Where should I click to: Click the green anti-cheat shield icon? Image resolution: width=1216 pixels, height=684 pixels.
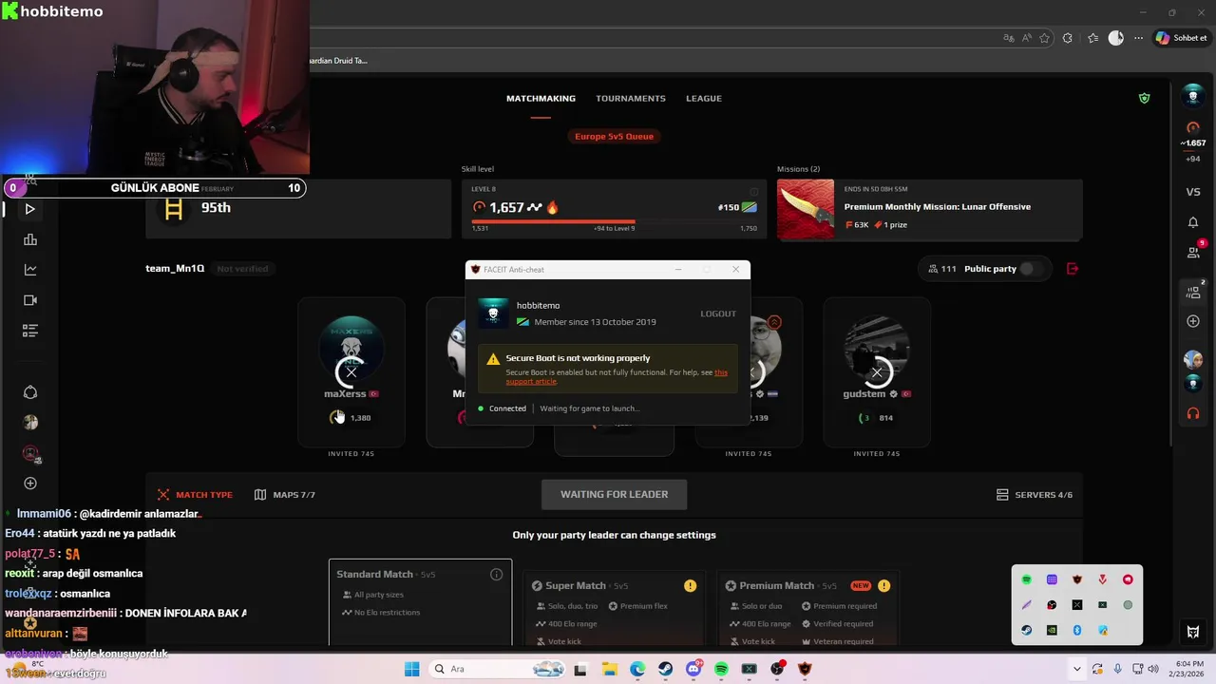click(1144, 98)
